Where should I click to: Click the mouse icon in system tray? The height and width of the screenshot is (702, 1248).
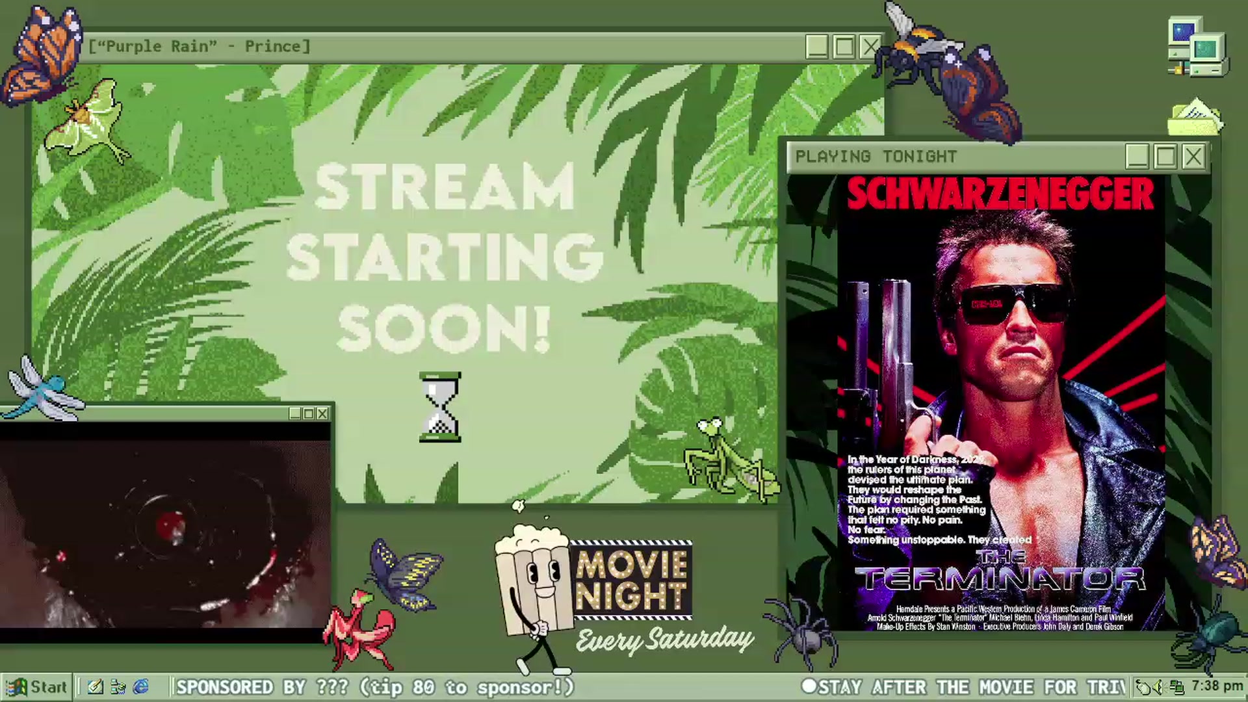coord(1143,687)
